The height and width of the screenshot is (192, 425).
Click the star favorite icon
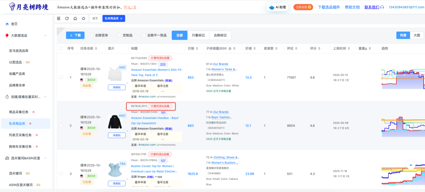(84, 19)
